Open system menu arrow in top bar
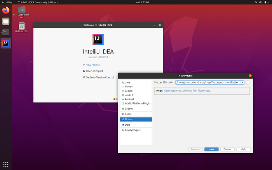272x170 pixels. pos(269,2)
